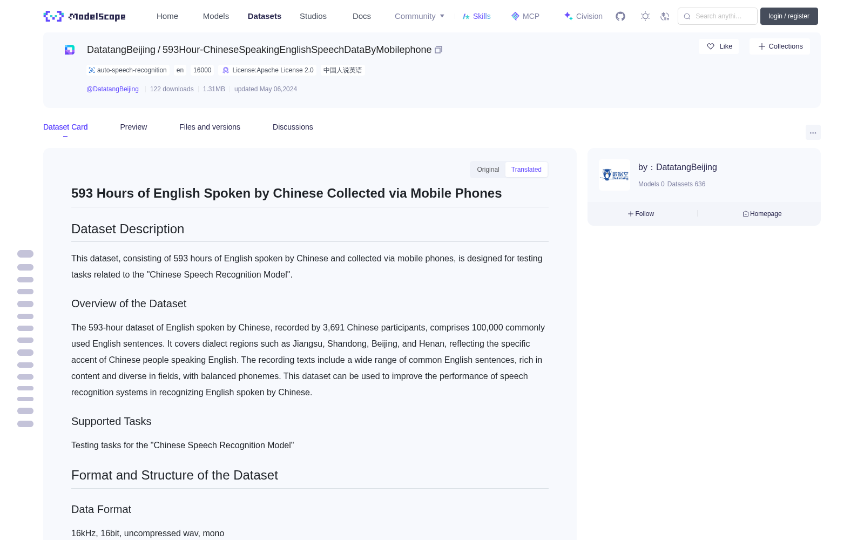Click login / register button
The image size is (864, 540).
click(x=789, y=16)
